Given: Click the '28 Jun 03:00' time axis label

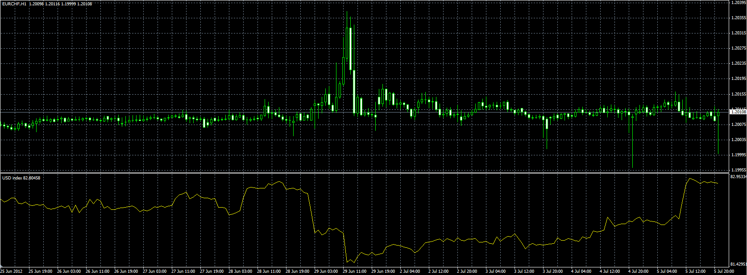Looking at the screenshot, I should tap(241, 271).
